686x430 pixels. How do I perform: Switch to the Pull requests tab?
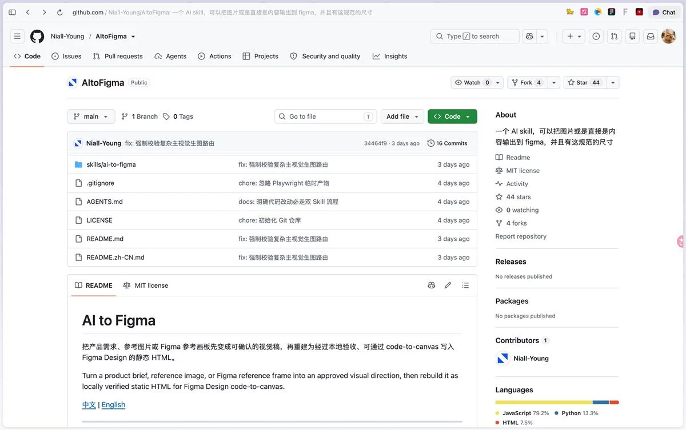coord(118,56)
